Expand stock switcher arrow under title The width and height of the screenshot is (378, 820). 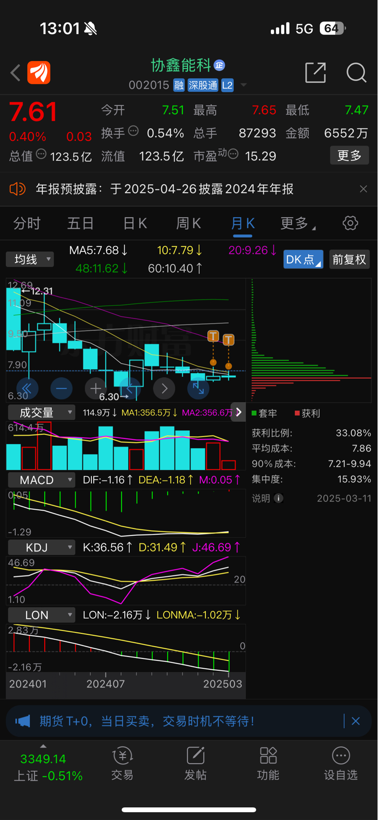pyautogui.click(x=243, y=85)
